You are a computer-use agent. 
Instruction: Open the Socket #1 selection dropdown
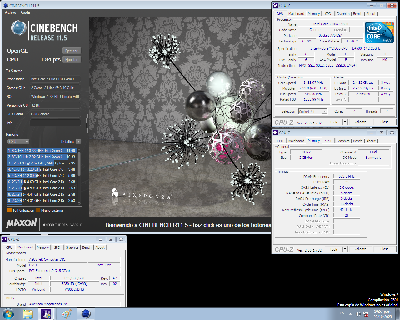pyautogui.click(x=312, y=112)
